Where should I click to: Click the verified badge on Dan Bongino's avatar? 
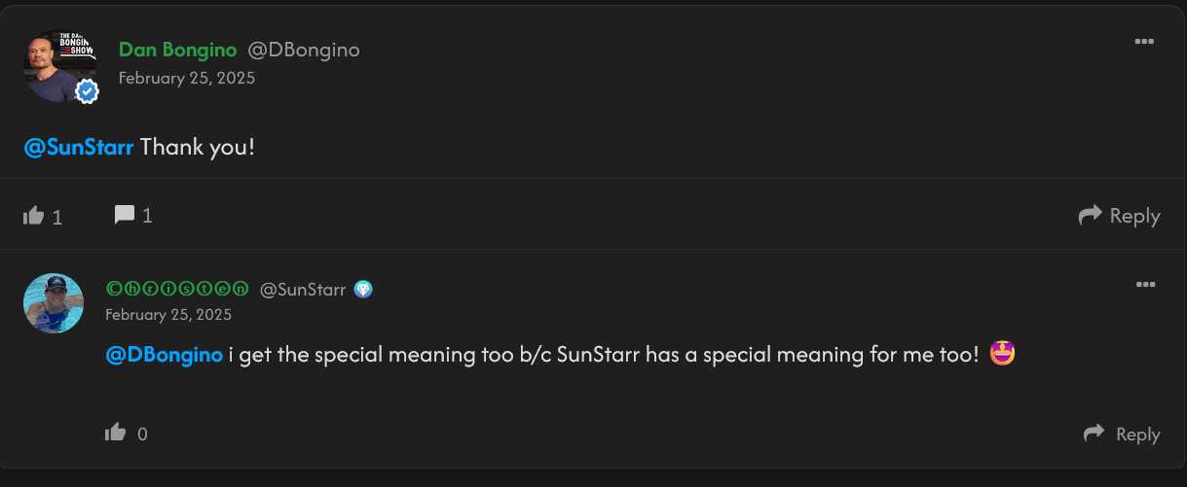pyautogui.click(x=88, y=91)
